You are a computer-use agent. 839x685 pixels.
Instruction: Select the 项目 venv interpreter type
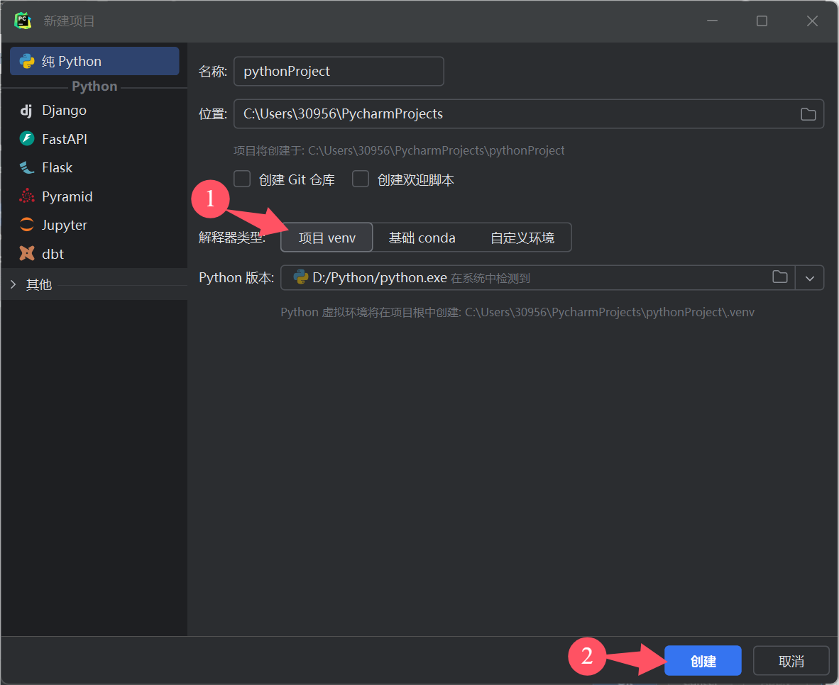click(327, 238)
